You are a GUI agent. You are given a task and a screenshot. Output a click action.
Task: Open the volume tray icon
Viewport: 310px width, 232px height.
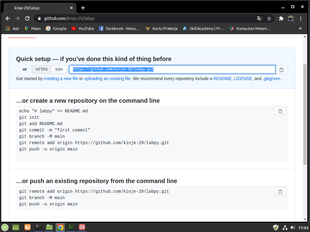pyautogui.click(x=293, y=228)
